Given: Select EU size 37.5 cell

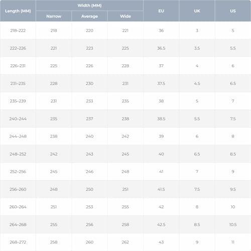Looking at the screenshot, I should tap(161, 83).
